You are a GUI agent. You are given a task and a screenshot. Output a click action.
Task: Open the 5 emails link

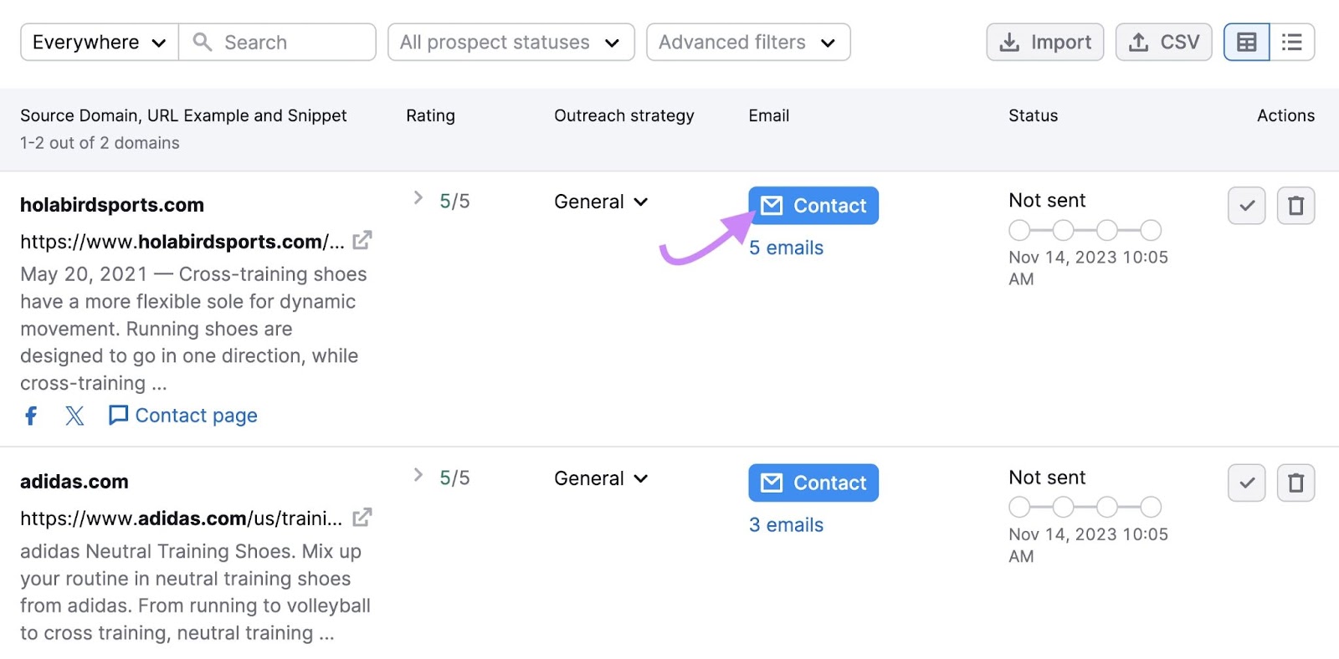tap(786, 248)
